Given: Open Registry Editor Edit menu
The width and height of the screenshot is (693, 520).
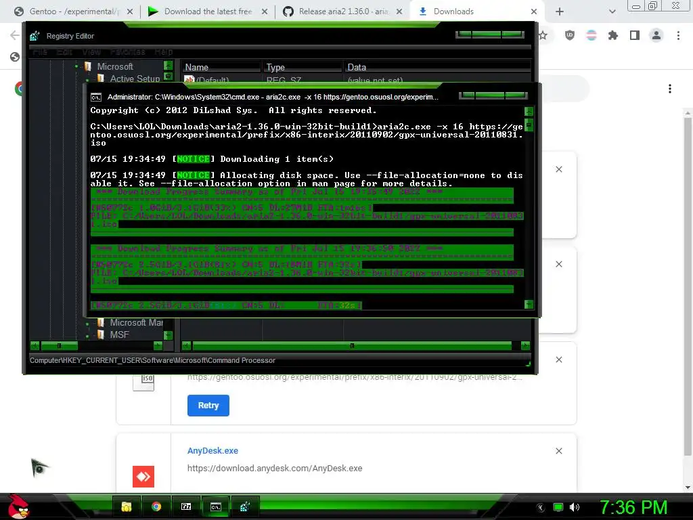Looking at the screenshot, I should pos(64,51).
